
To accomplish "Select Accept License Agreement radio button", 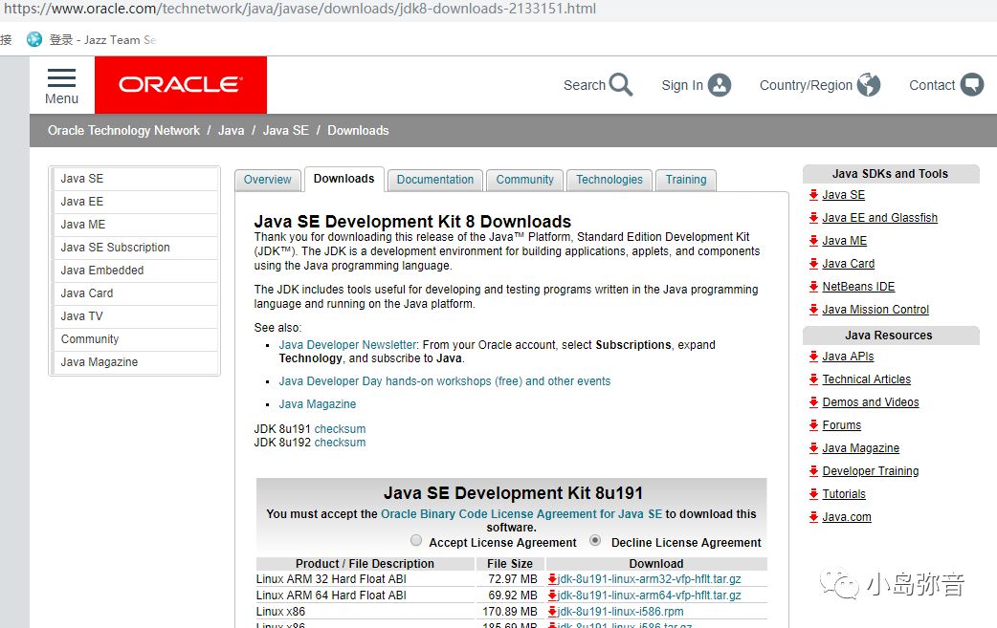I will pyautogui.click(x=416, y=540).
